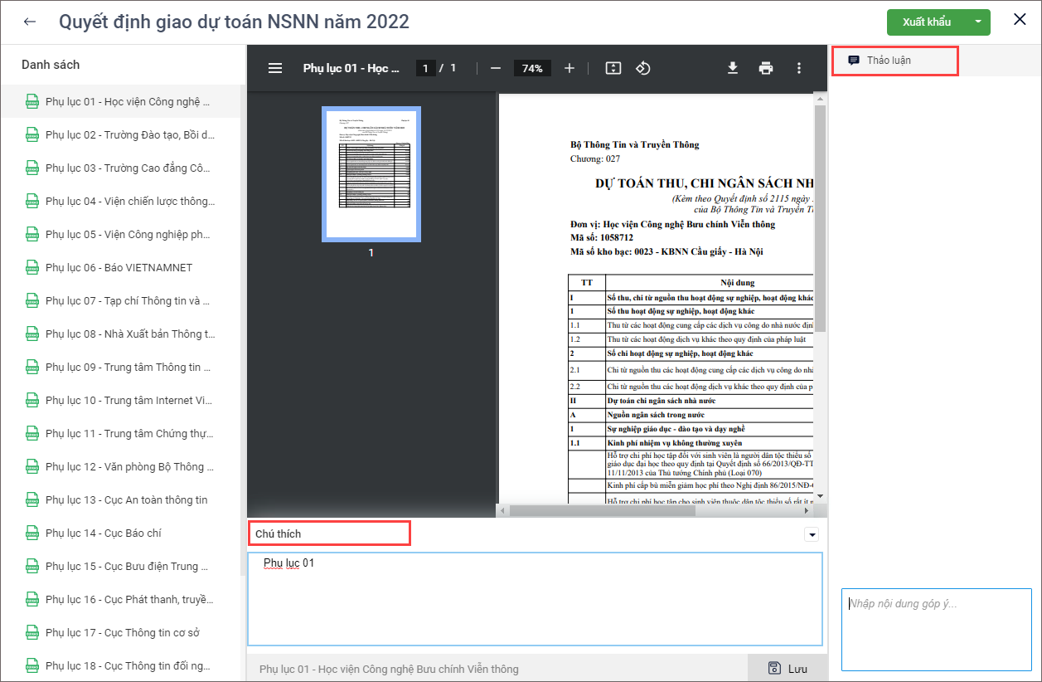Open the Xuất khẩu dropdown arrow

(x=979, y=22)
